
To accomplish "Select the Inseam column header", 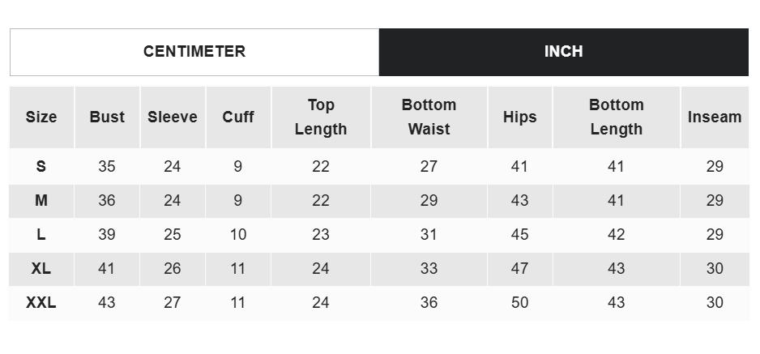I will 714,117.
